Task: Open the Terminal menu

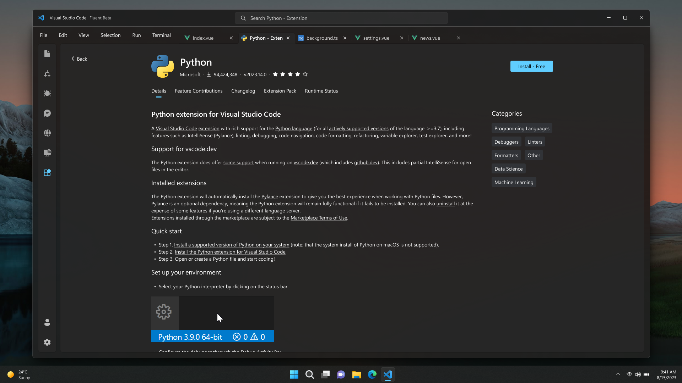Action: (162, 35)
